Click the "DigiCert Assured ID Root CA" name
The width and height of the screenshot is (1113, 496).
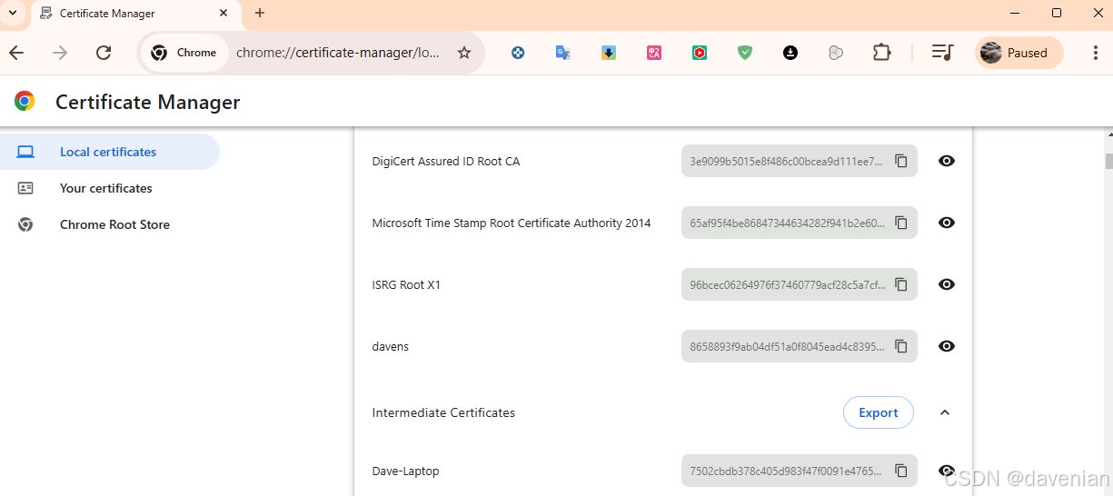tap(446, 162)
